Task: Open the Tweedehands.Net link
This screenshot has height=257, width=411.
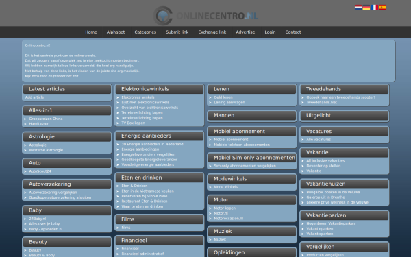Action: click(x=322, y=103)
